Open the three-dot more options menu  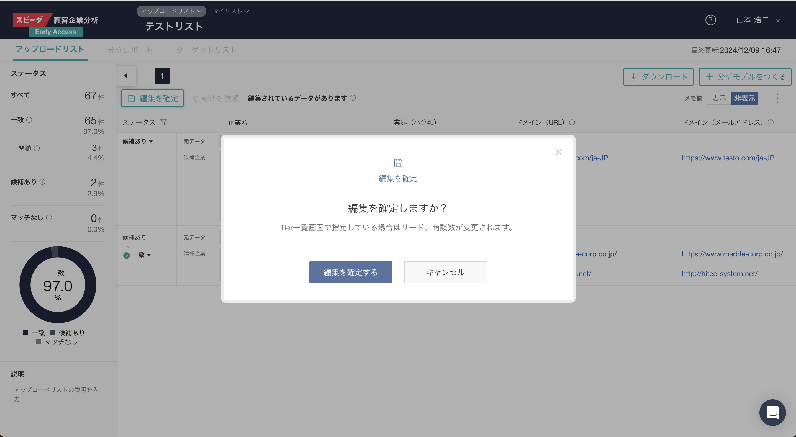[777, 98]
